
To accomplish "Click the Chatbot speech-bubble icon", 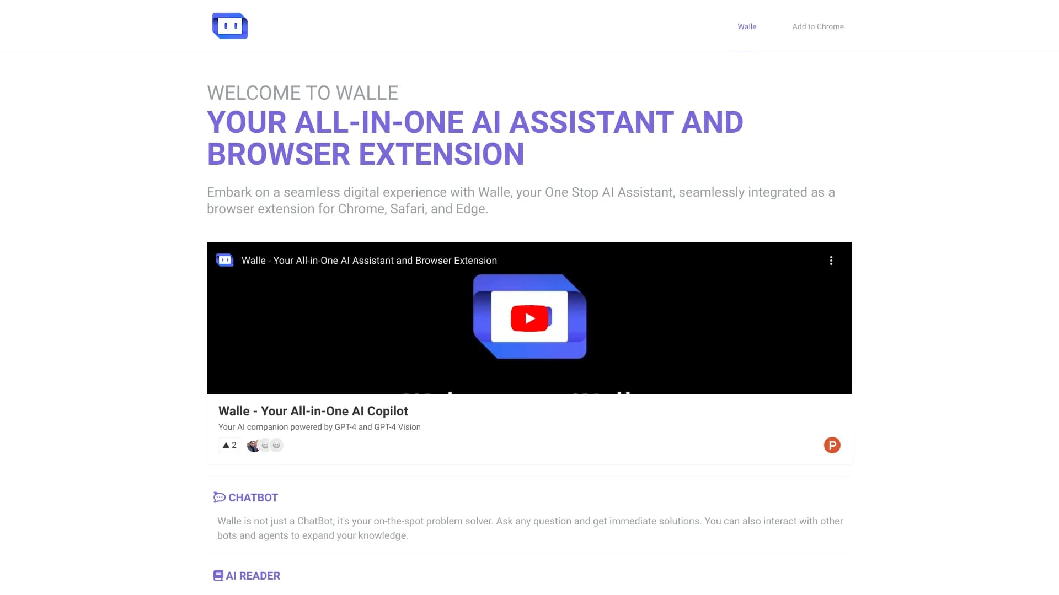I will point(219,497).
